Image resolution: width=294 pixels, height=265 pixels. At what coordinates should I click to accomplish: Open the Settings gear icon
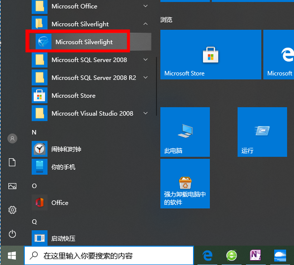(12, 210)
